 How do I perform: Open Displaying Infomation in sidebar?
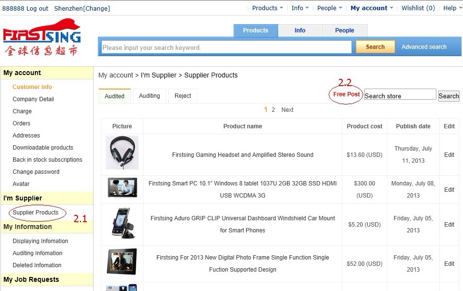click(x=40, y=241)
